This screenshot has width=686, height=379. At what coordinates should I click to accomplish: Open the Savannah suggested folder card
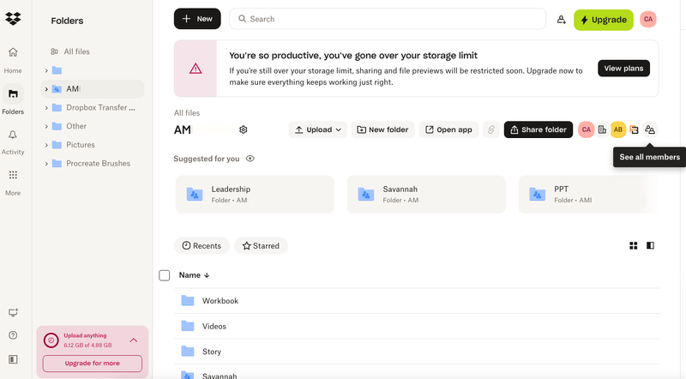tap(426, 195)
